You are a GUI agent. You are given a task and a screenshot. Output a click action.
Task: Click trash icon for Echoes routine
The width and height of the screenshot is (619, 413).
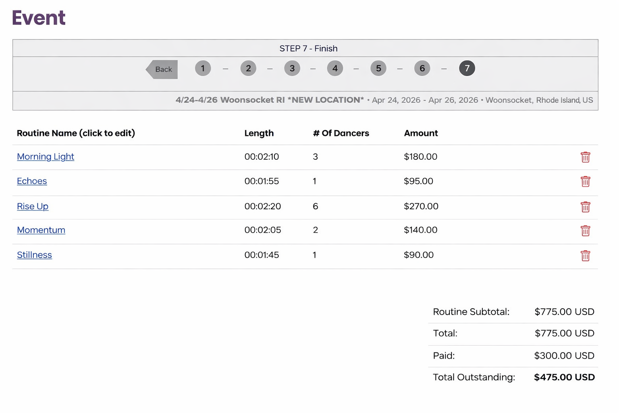click(585, 181)
